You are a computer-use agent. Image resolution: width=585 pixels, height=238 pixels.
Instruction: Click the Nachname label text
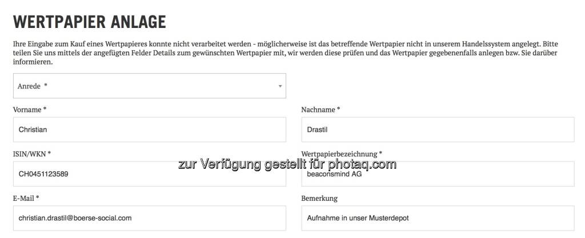click(320, 110)
